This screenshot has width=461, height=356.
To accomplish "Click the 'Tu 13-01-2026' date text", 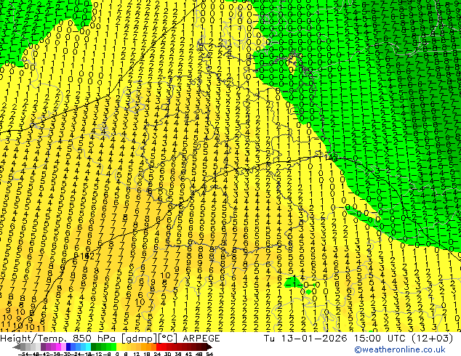I will click(x=305, y=338).
